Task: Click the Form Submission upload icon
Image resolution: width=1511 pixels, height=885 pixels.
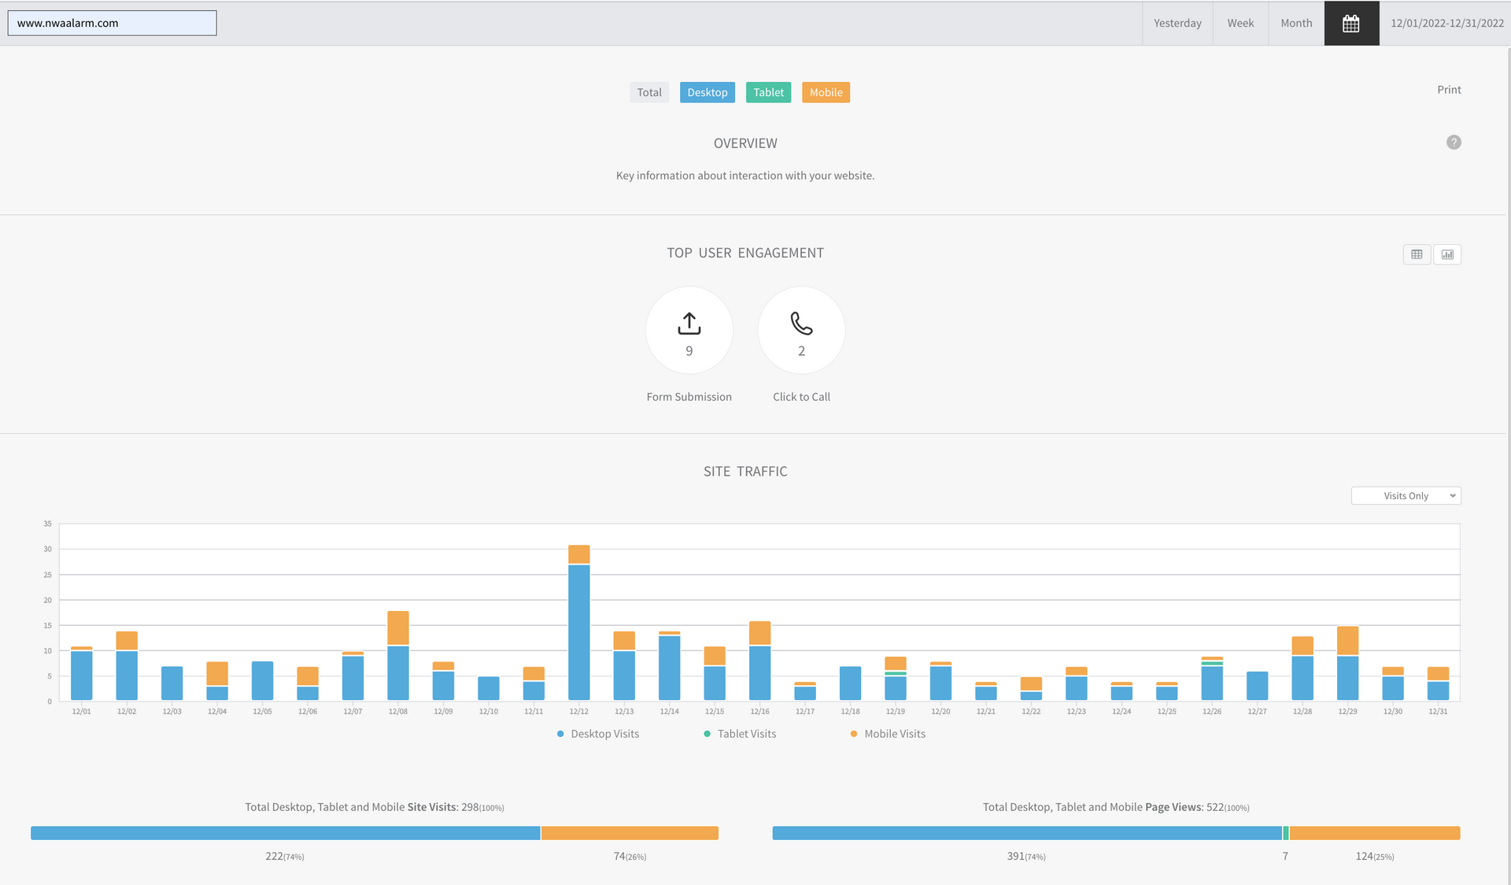Action: point(689,324)
